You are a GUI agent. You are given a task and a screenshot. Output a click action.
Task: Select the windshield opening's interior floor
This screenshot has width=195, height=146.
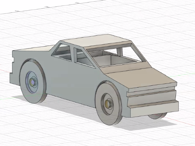106,63
